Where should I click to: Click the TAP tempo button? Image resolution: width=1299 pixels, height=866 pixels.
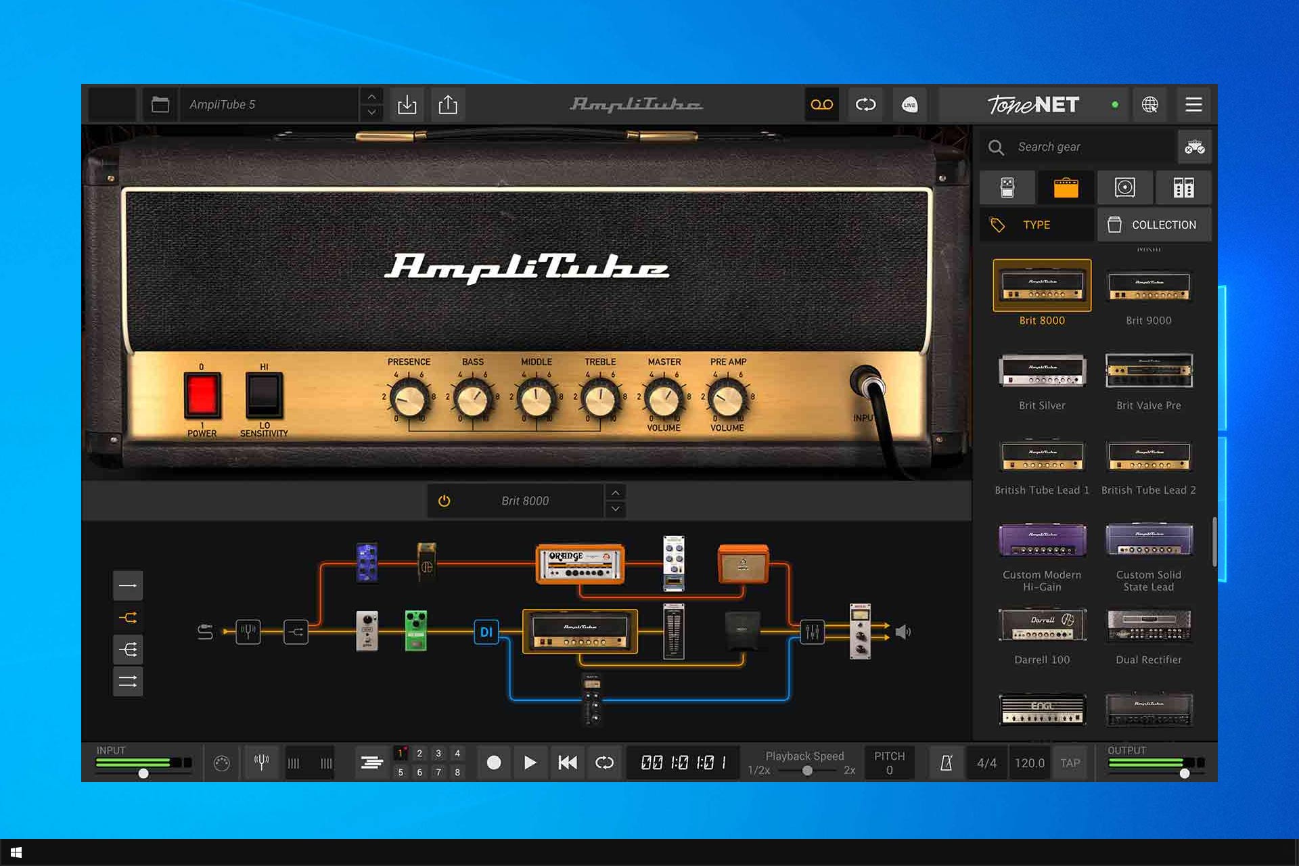click(1070, 763)
